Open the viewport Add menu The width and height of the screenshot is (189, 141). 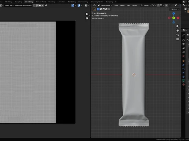[128, 5]
